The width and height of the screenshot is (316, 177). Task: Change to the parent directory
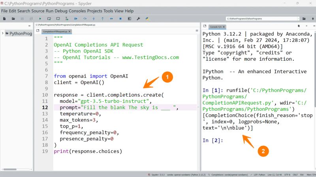(313, 19)
